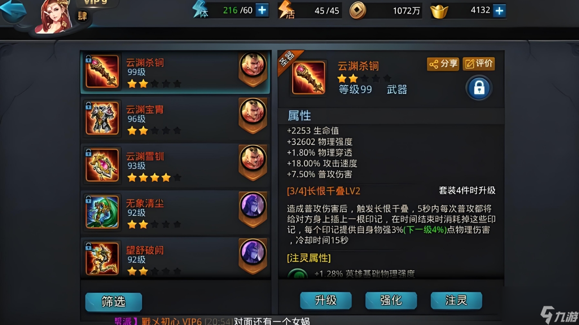Screen dimensions: 579x325
Task: Click the 评价 review button
Action: point(479,64)
